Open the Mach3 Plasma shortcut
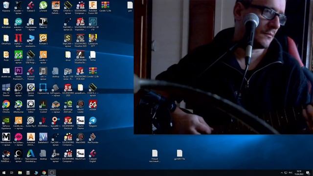 coord(80,123)
